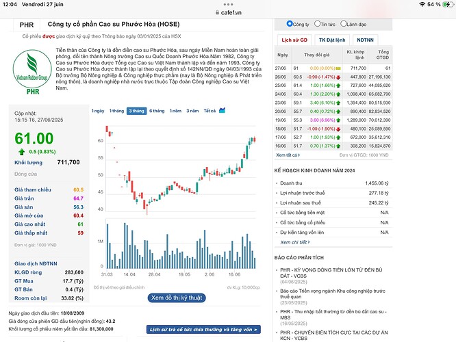
Task: Click the Vietnam Rubber Group PHR logo
Action: click(x=32, y=72)
